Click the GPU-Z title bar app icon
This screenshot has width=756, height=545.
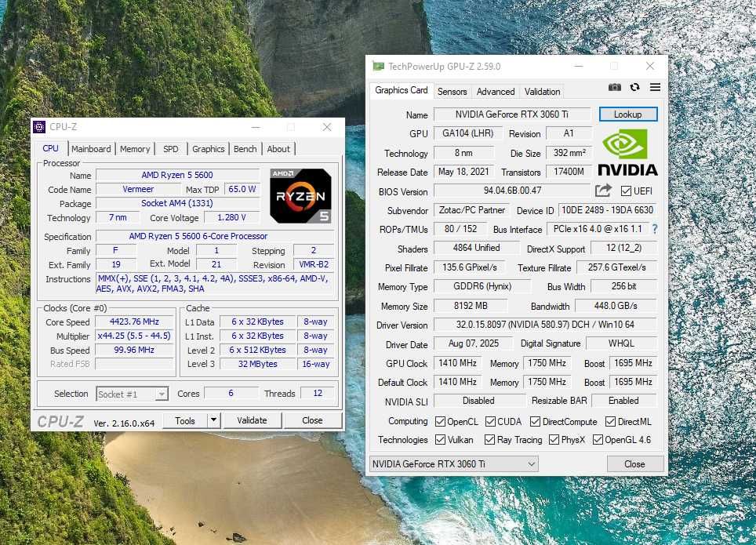pyautogui.click(x=379, y=66)
